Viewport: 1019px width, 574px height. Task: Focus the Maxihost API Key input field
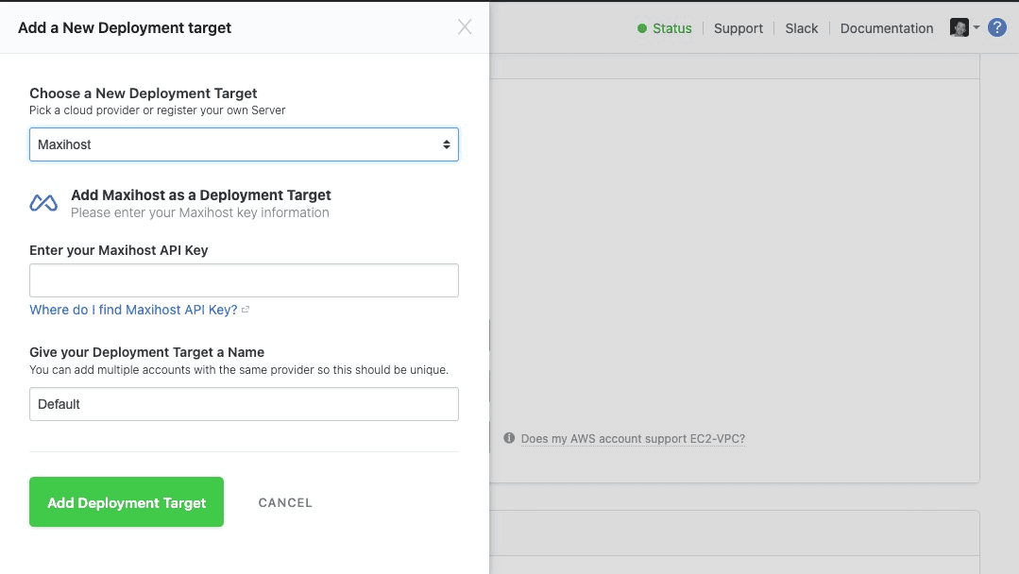click(244, 280)
